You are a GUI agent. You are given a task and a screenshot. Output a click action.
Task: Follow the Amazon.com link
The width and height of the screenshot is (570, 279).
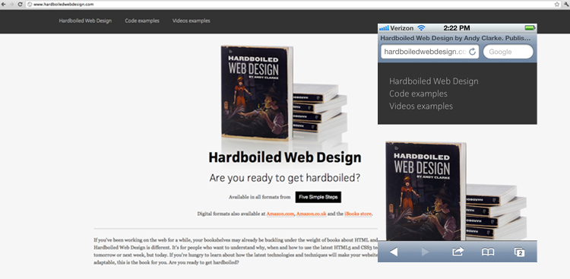280,214
